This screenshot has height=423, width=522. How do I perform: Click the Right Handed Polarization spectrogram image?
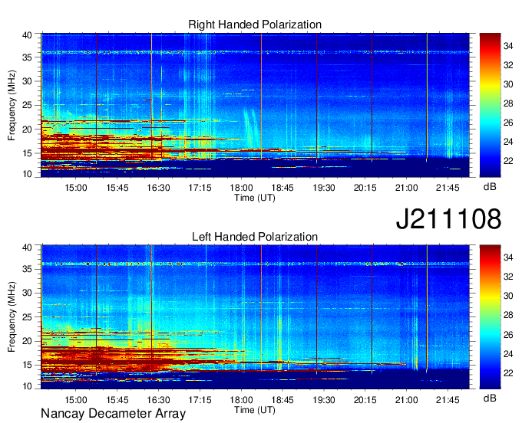coord(256,105)
